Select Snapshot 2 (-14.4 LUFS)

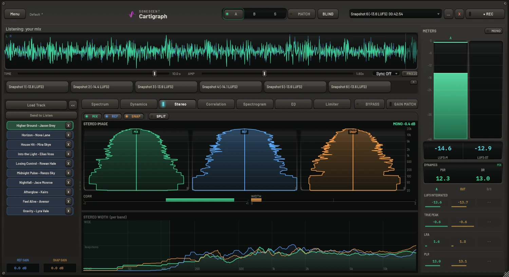tap(101, 87)
